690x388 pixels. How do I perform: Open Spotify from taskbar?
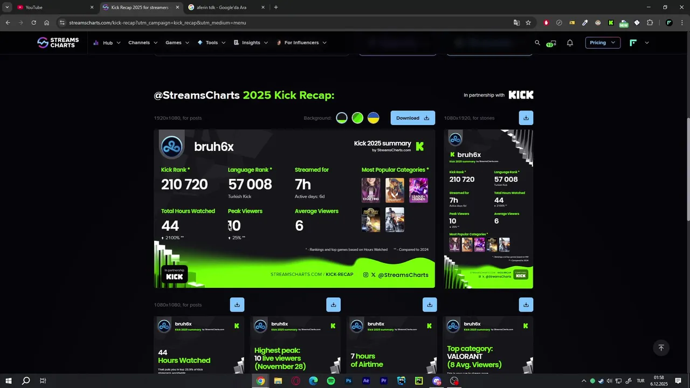point(331,381)
